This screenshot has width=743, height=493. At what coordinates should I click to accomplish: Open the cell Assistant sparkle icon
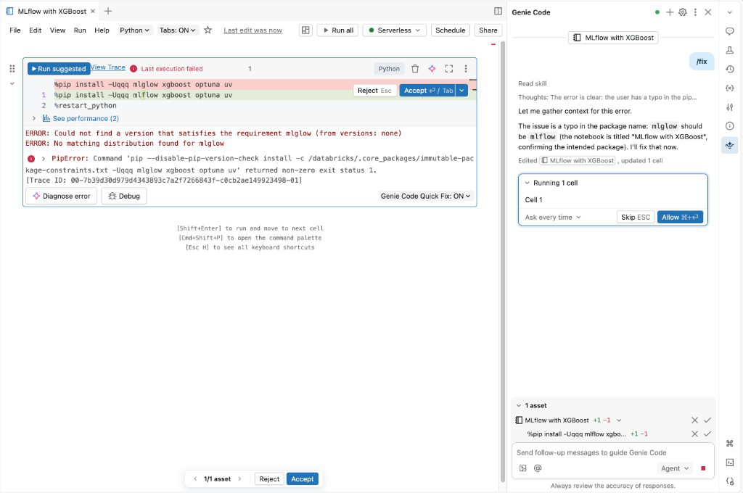tap(432, 68)
